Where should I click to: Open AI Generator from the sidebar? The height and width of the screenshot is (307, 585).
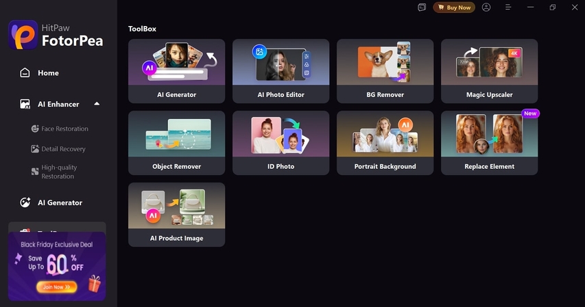point(60,203)
